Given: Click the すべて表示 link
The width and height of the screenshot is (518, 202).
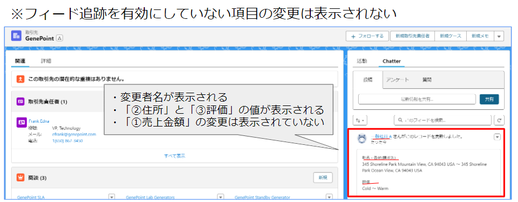Looking at the screenshot, I should point(175,156).
